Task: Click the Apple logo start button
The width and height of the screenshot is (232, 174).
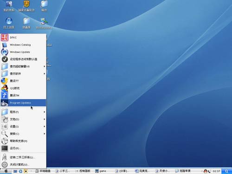Action: coord(6,171)
